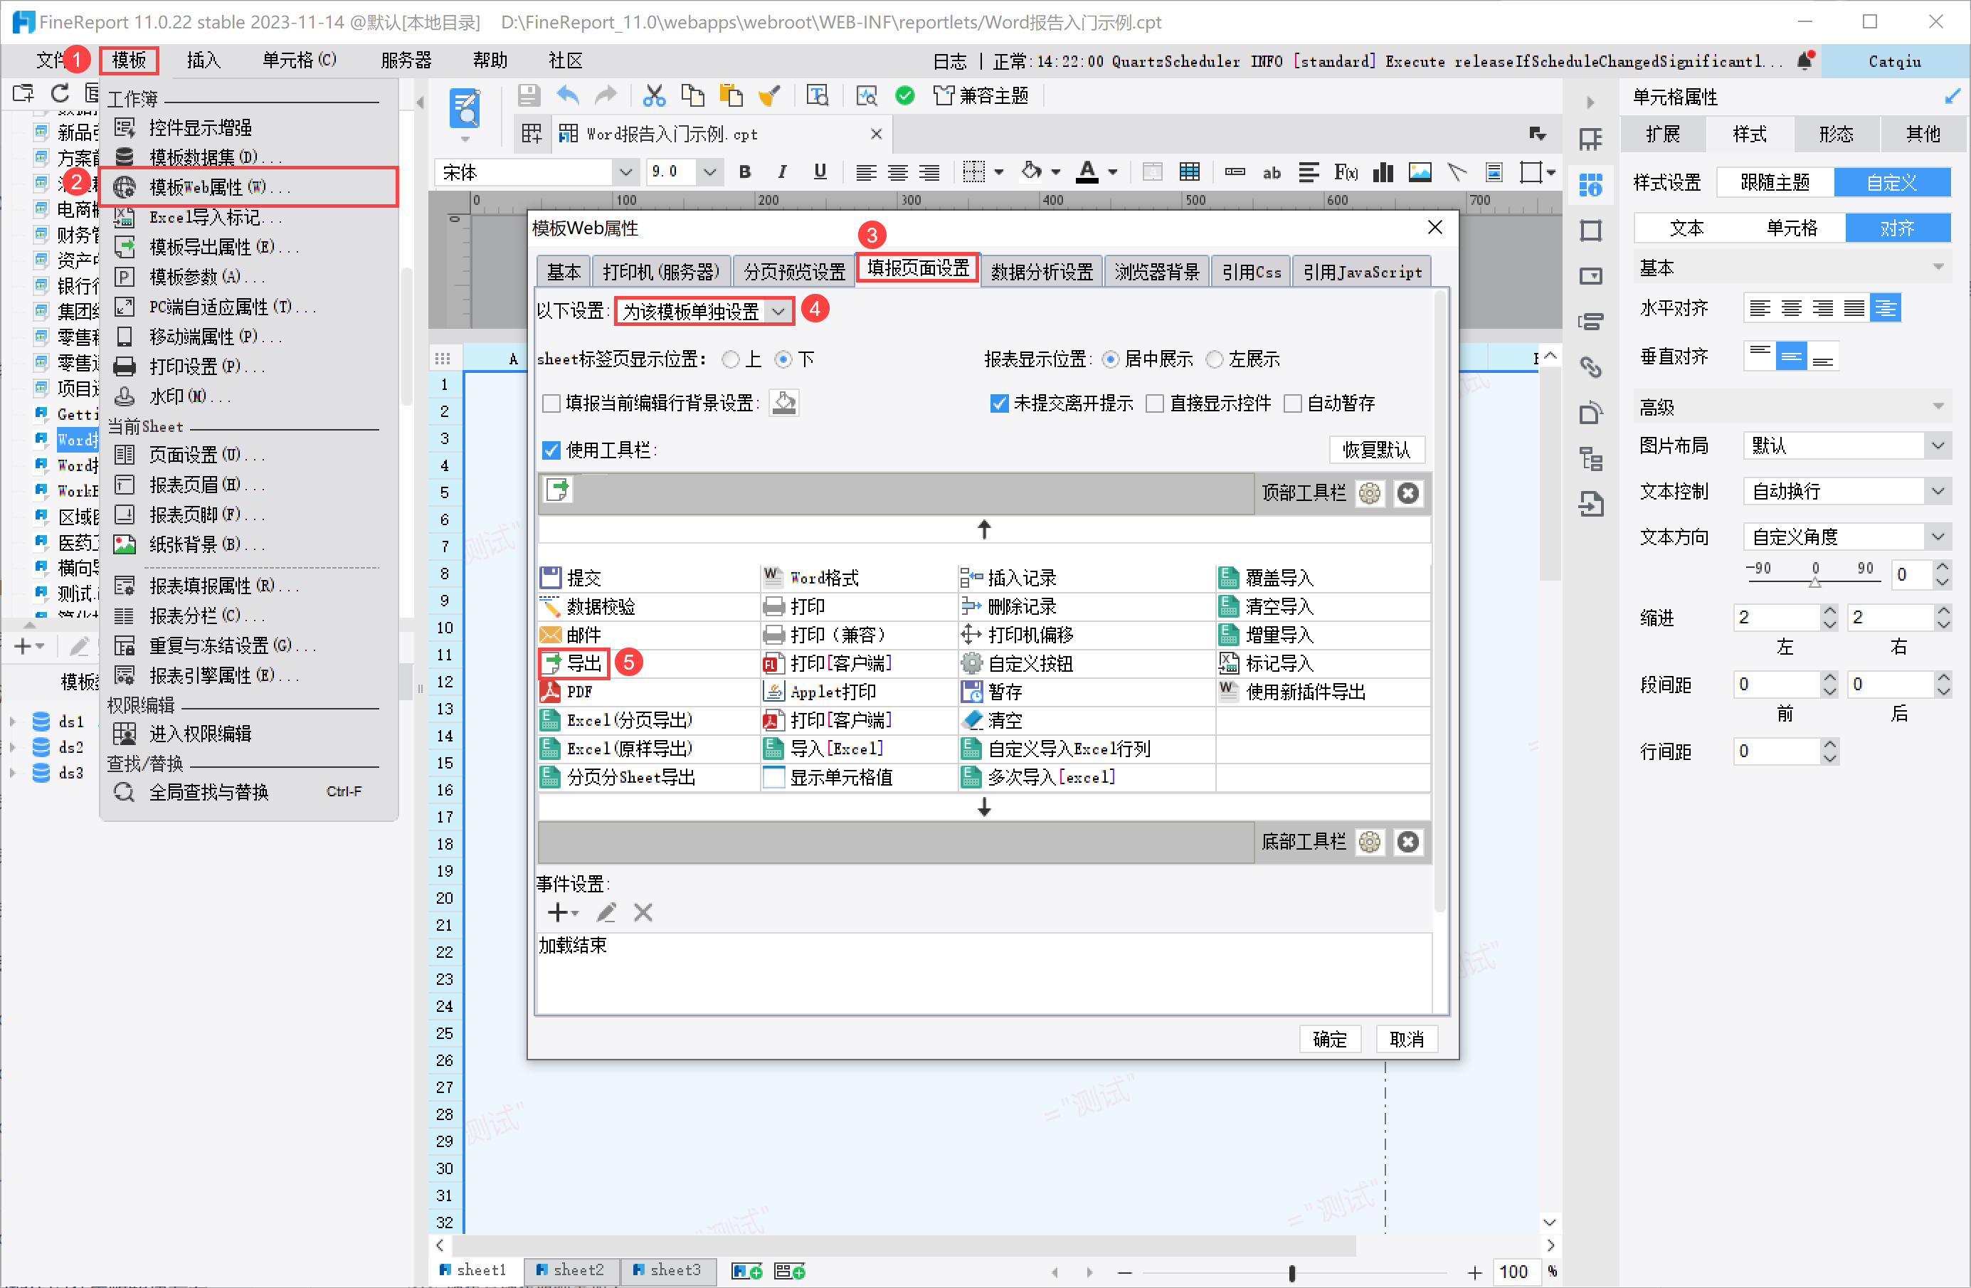Click the Bold formatting icon
The height and width of the screenshot is (1288, 1971).
pos(744,172)
